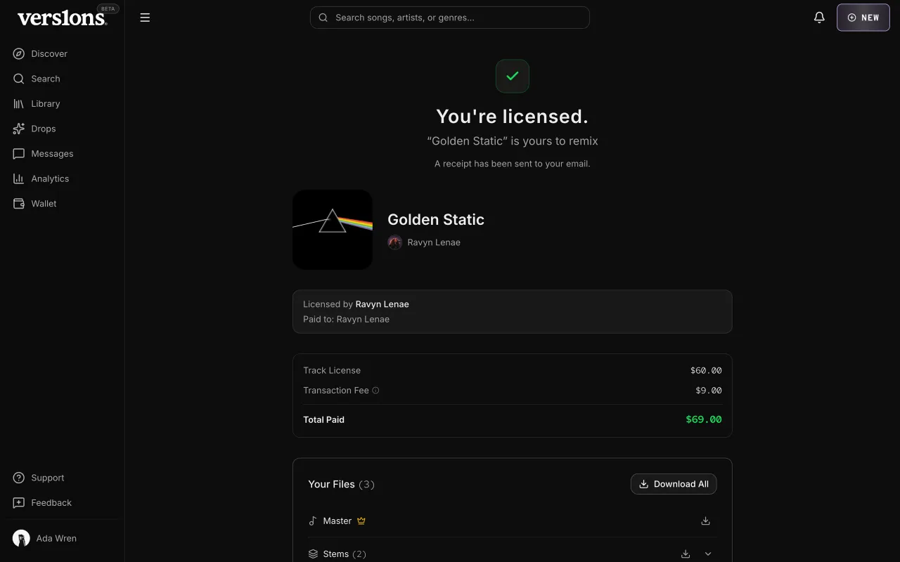The width and height of the screenshot is (900, 562).
Task: Toggle the sidebar hamburger menu
Action: pyautogui.click(x=145, y=18)
